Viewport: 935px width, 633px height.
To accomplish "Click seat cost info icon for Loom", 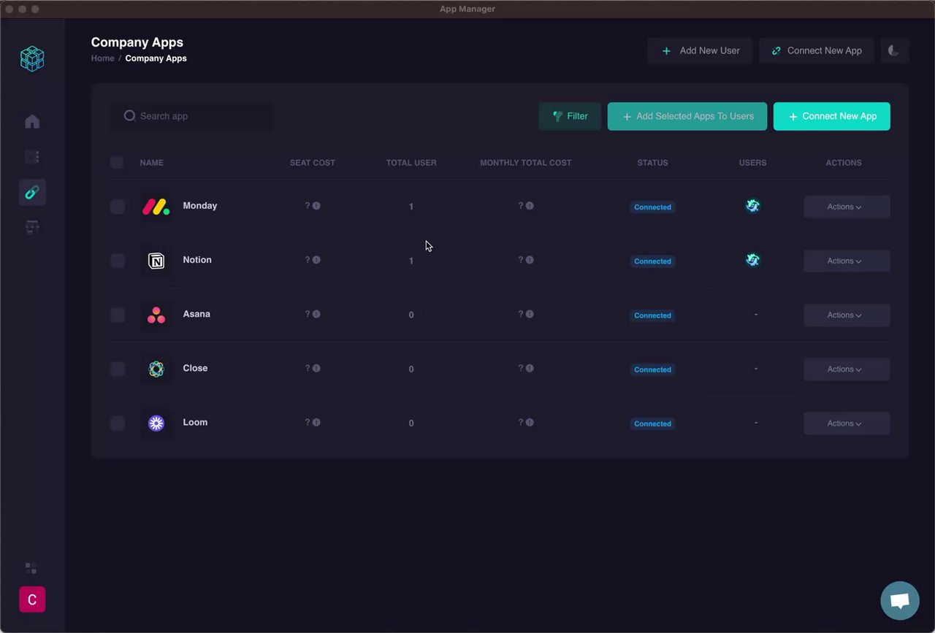I will click(316, 422).
